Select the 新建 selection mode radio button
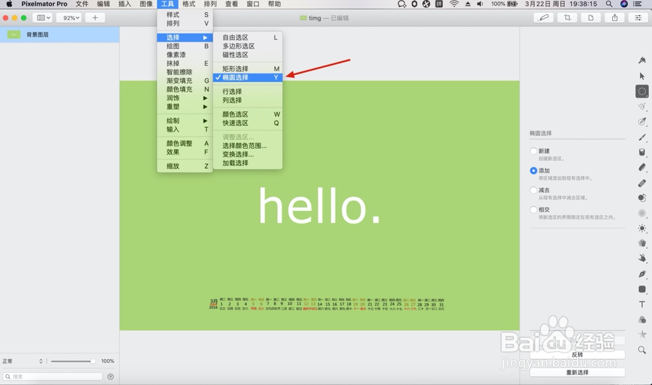This screenshot has height=385, width=652. tap(533, 151)
